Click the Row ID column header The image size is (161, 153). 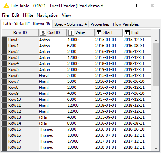tap(20, 33)
